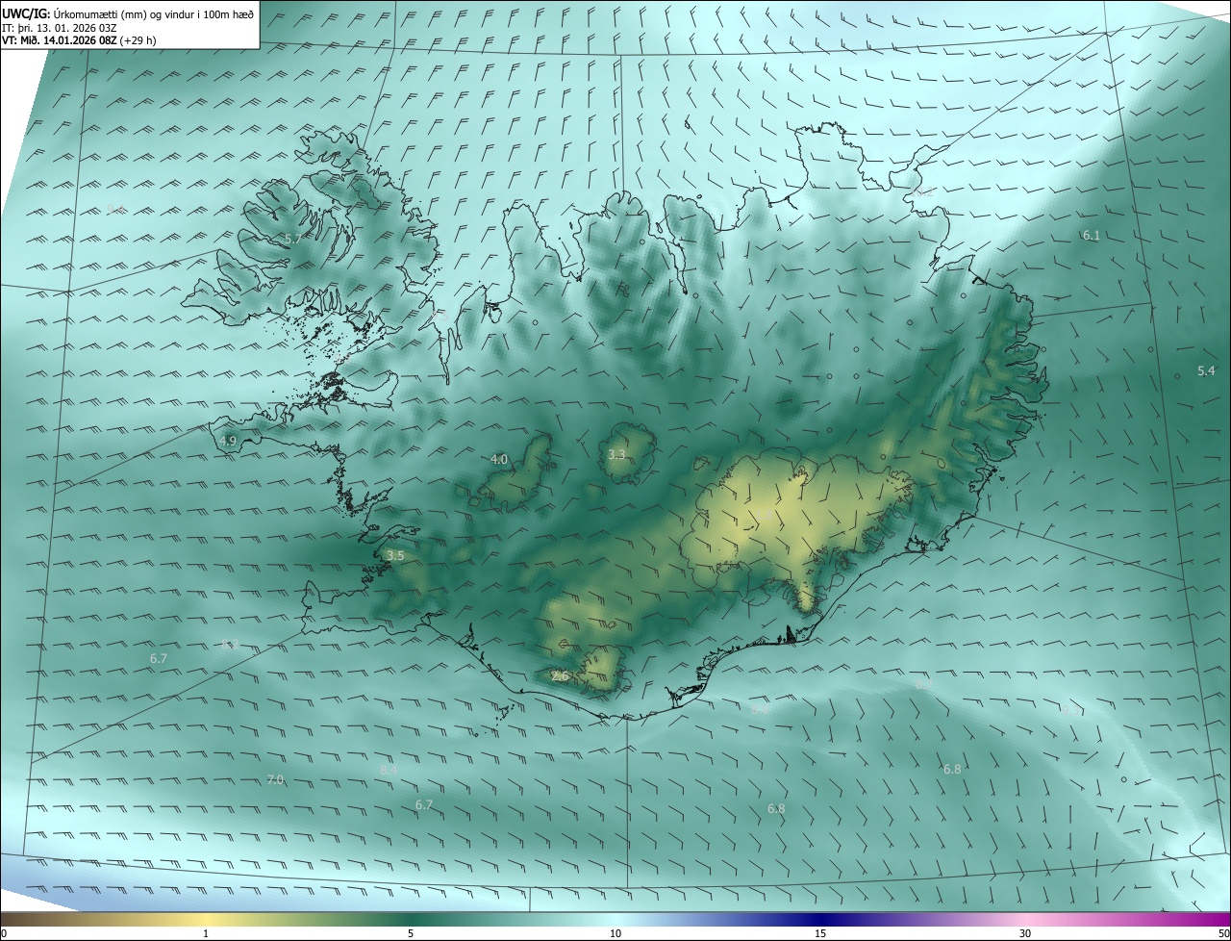
Task: Click the colorbar tick label '5'
Action: coord(411,933)
